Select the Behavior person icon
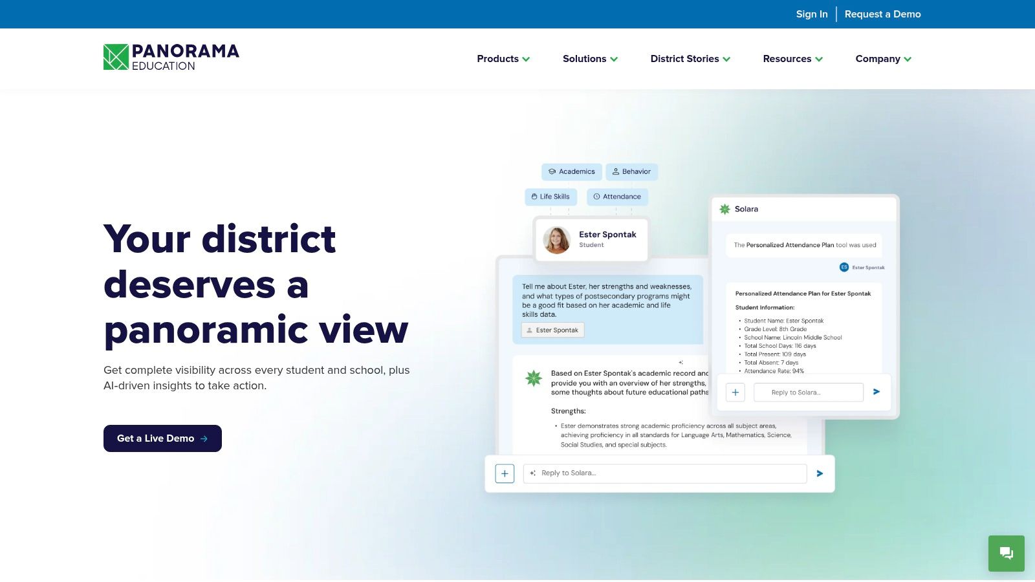1035x582 pixels. click(x=616, y=171)
